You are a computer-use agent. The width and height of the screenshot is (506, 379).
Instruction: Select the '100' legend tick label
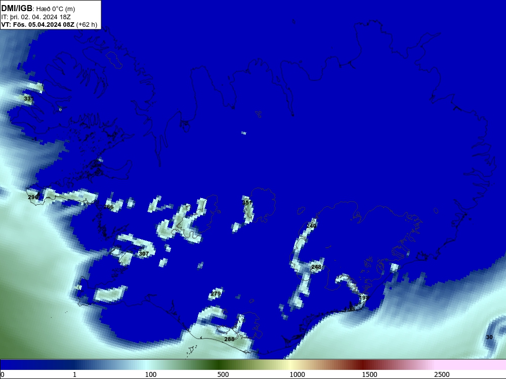151,374
